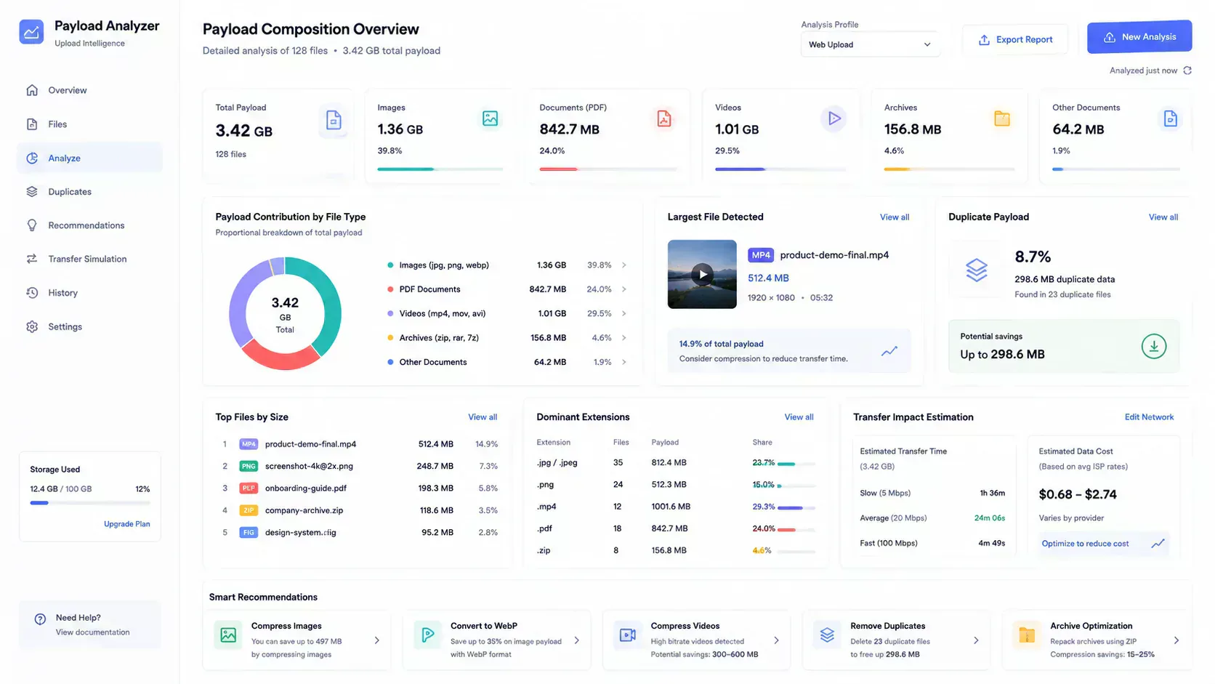Click the Videos card play icon
1215x684 pixels.
coord(833,118)
